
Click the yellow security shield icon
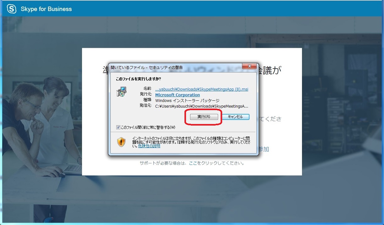pyautogui.click(x=121, y=142)
